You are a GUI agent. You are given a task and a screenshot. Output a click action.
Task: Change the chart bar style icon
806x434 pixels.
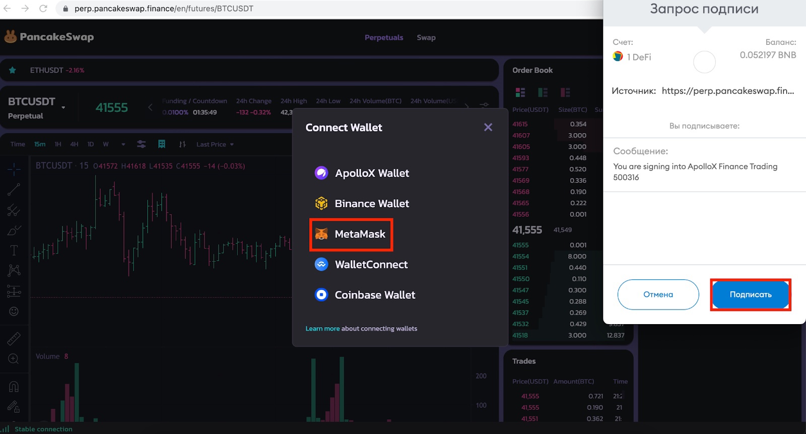point(182,144)
